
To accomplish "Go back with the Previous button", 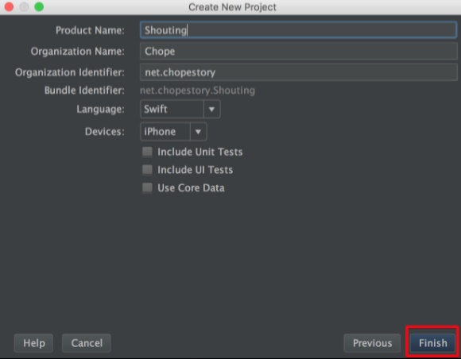I will pos(372,343).
